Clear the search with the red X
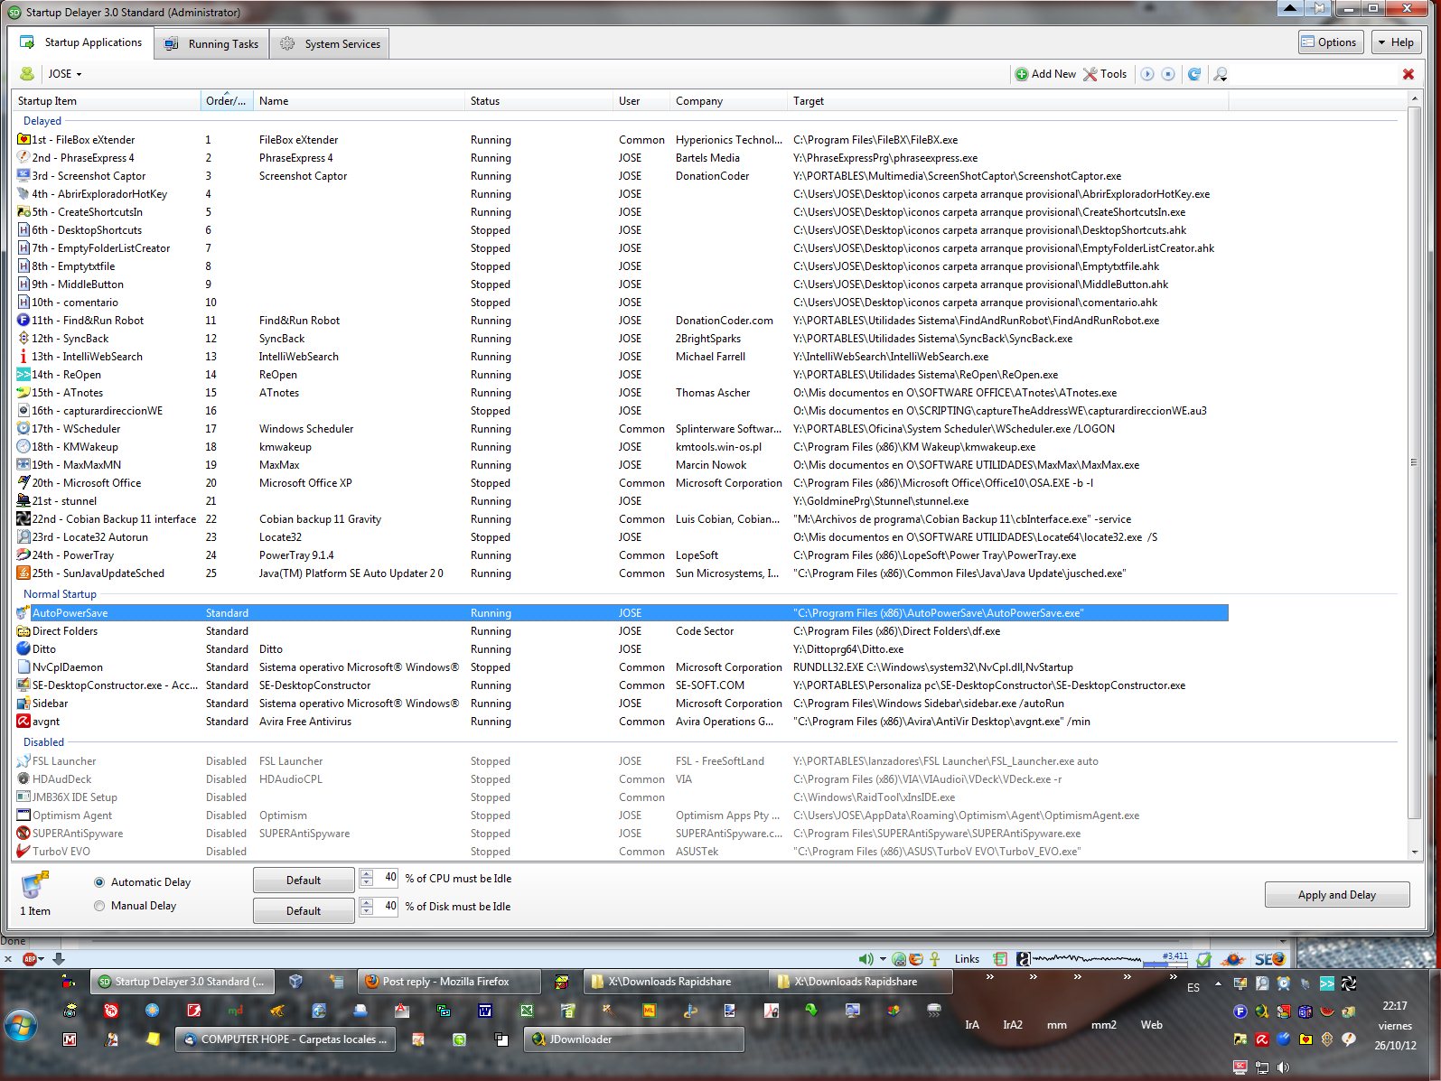The image size is (1441, 1081). click(x=1408, y=74)
